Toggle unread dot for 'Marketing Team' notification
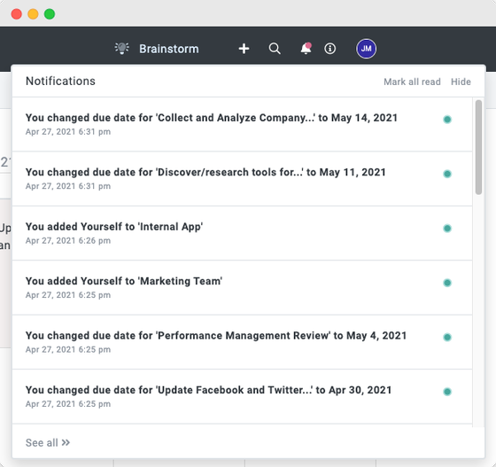This screenshot has height=467, width=496. 447,283
